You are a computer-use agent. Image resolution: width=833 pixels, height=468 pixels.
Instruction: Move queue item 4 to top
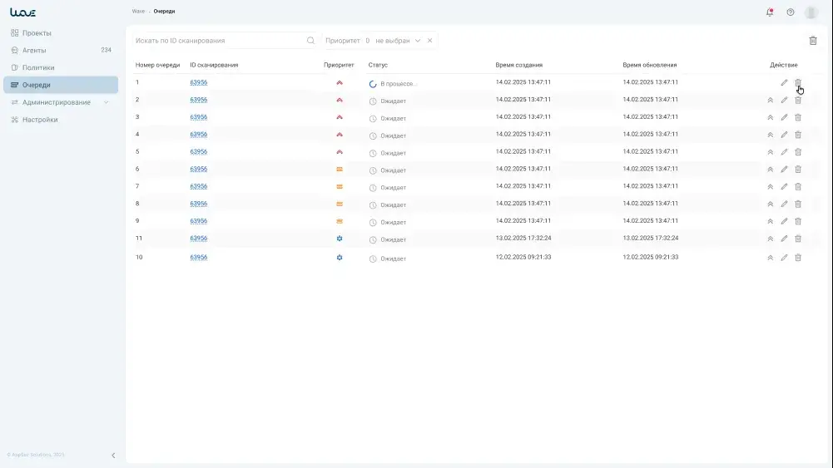coord(771,135)
